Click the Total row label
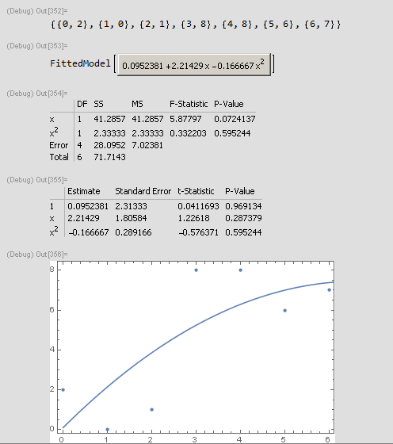 (59, 157)
